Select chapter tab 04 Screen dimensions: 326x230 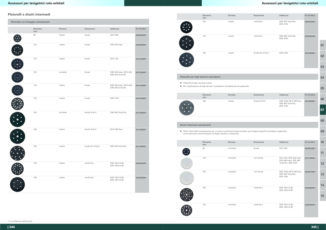click(x=323, y=77)
